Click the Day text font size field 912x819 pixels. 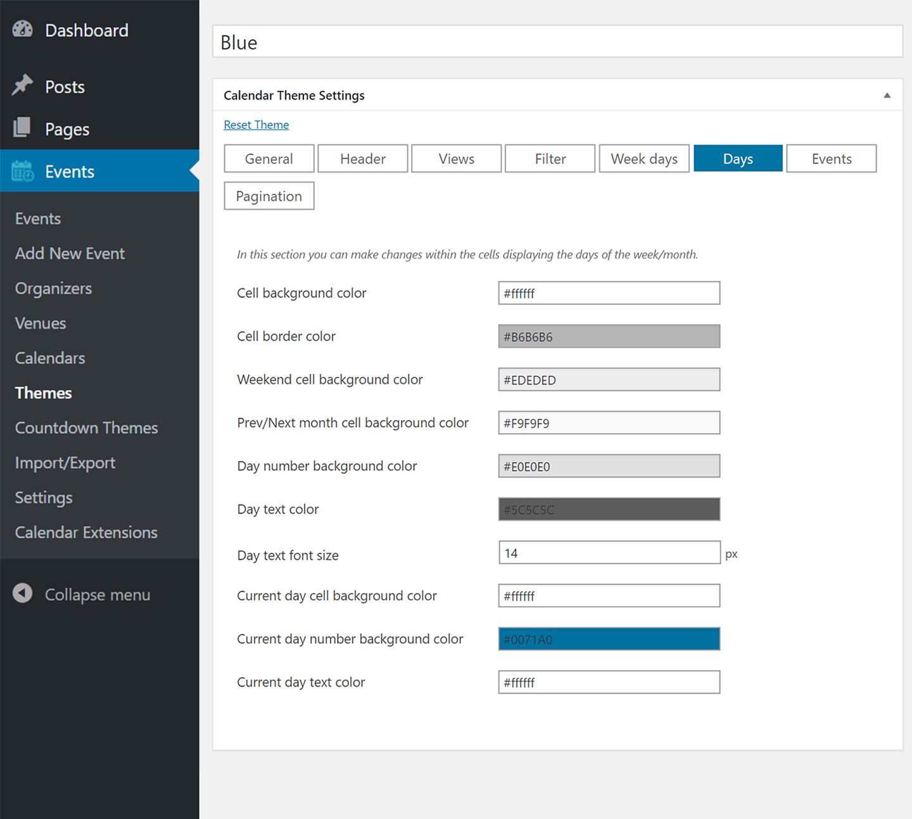(x=609, y=553)
